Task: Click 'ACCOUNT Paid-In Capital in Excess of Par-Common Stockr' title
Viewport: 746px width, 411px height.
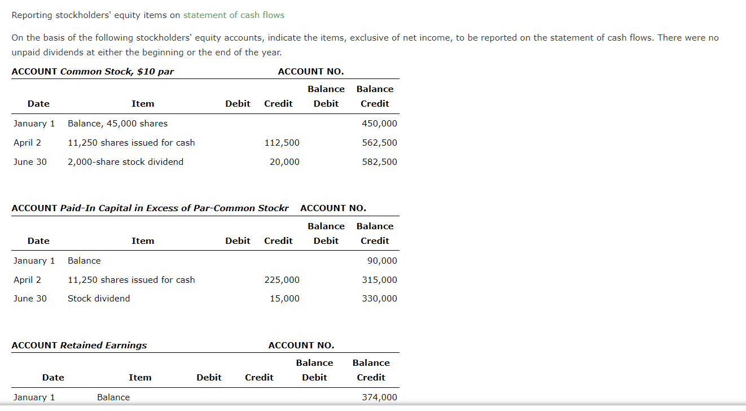Action: pos(150,208)
